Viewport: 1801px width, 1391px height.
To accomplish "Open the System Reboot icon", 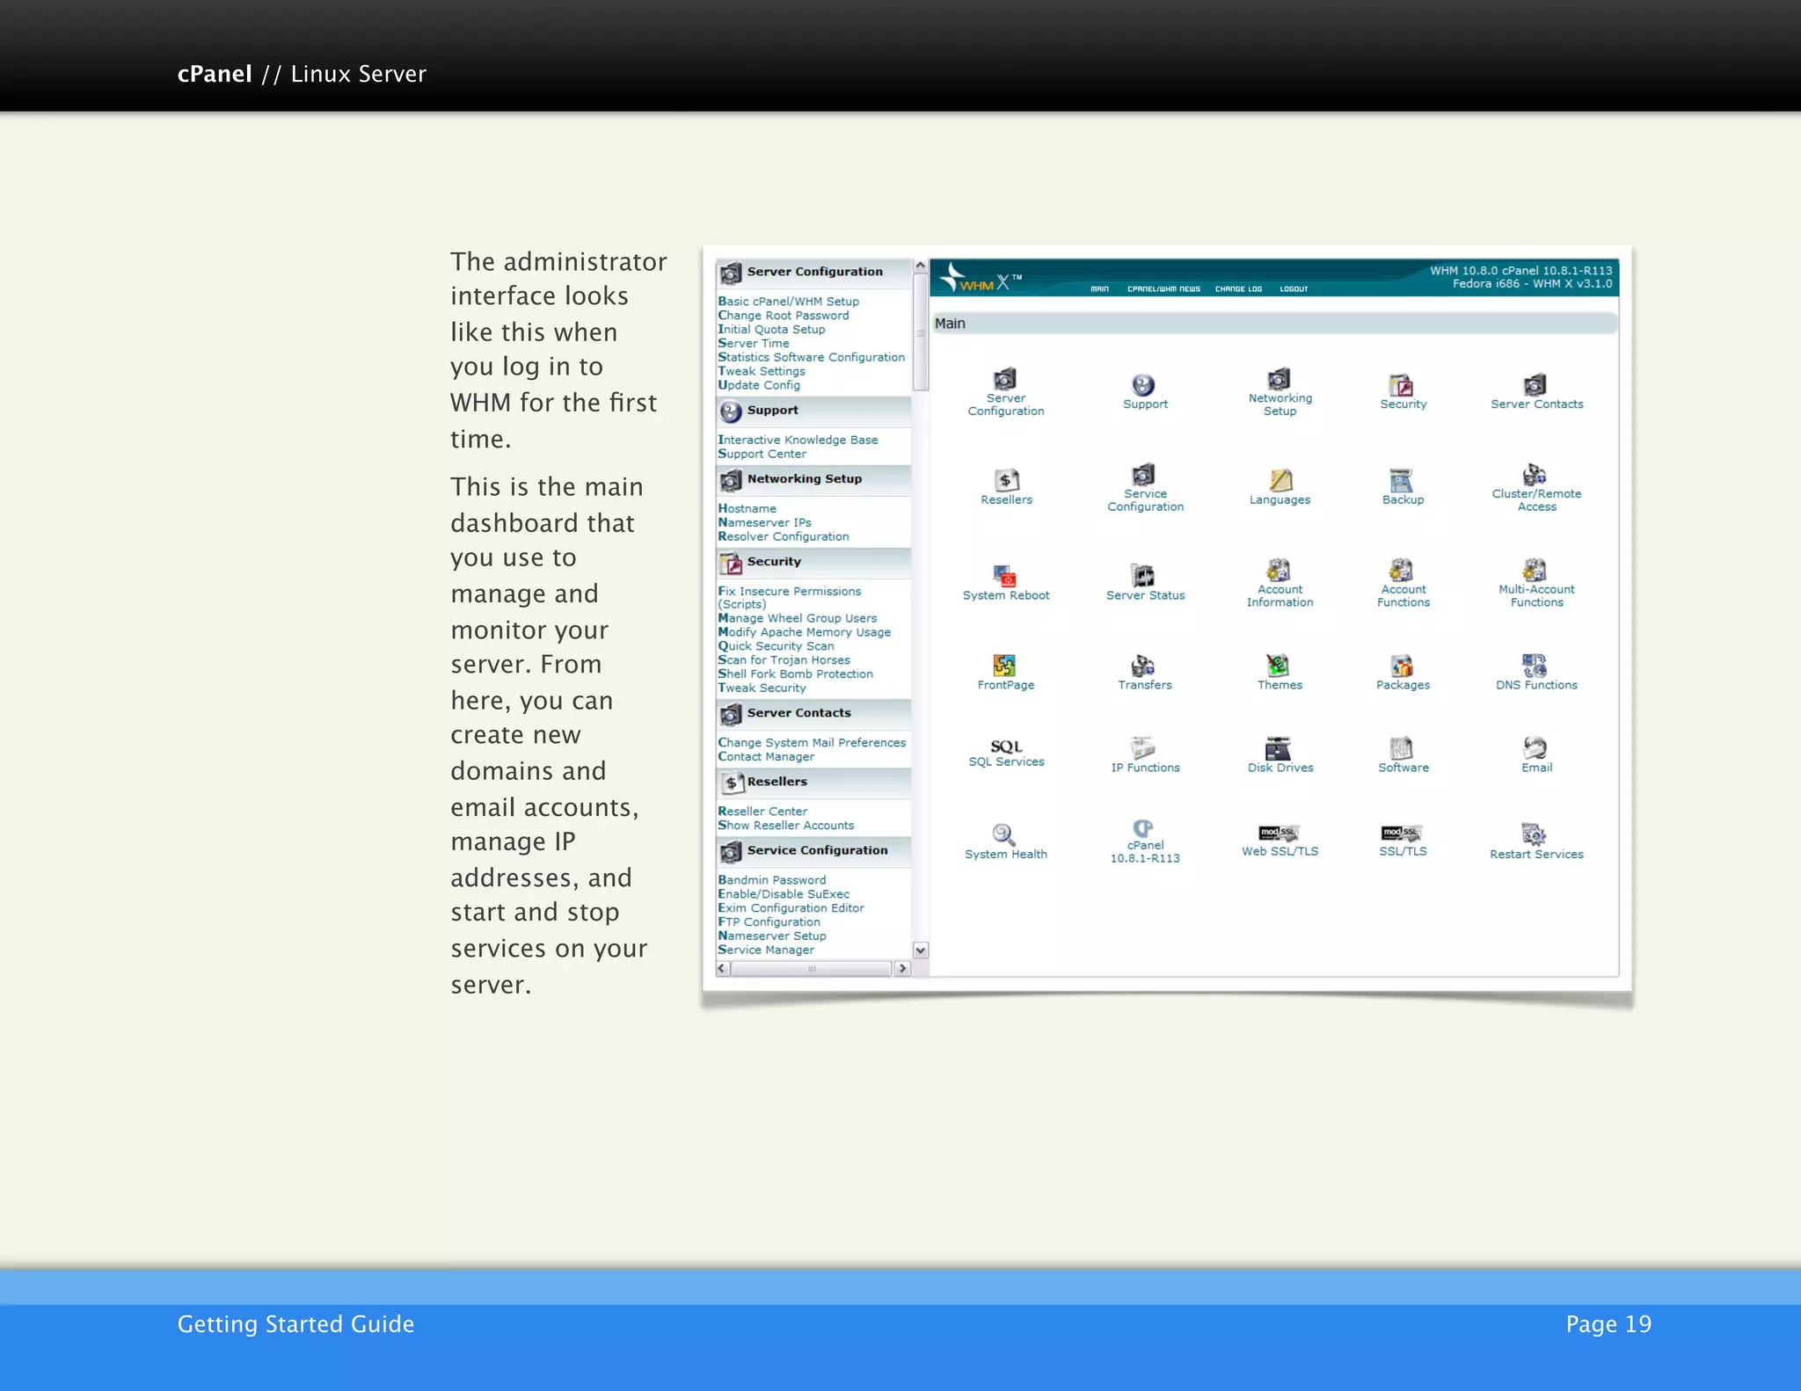I will click(x=1005, y=577).
